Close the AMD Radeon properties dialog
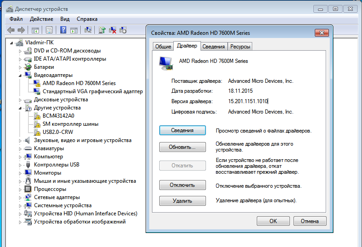 pyautogui.click(x=322, y=33)
